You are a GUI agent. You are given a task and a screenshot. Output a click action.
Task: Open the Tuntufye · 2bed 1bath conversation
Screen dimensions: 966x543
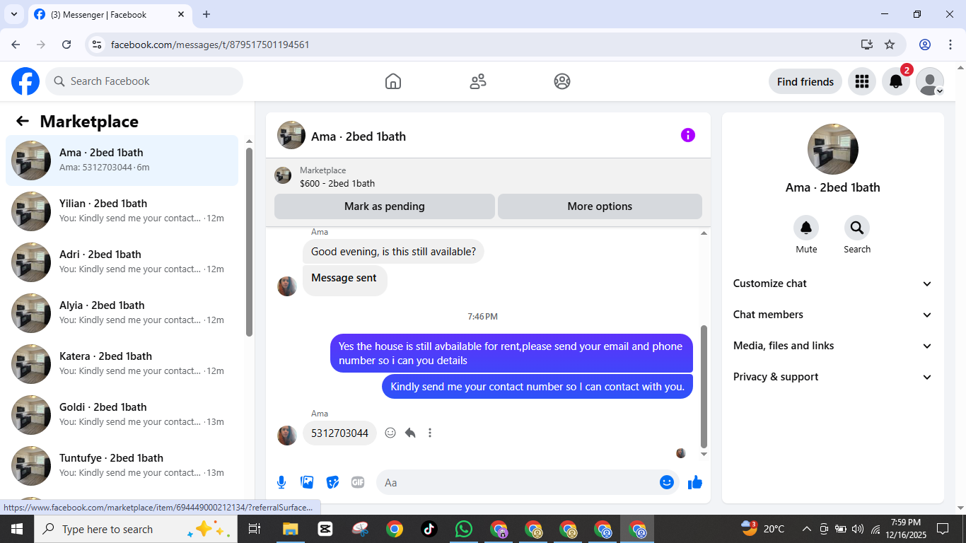pos(122,466)
